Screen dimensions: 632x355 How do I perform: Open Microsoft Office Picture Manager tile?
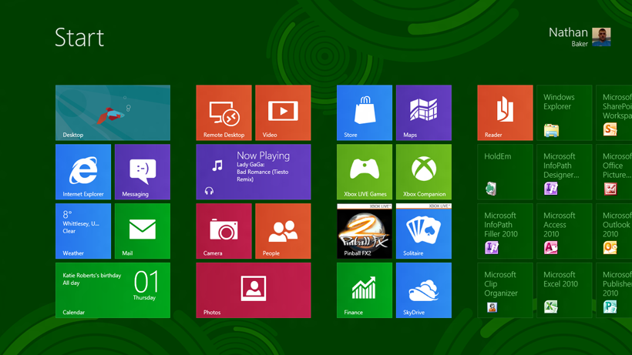point(614,172)
